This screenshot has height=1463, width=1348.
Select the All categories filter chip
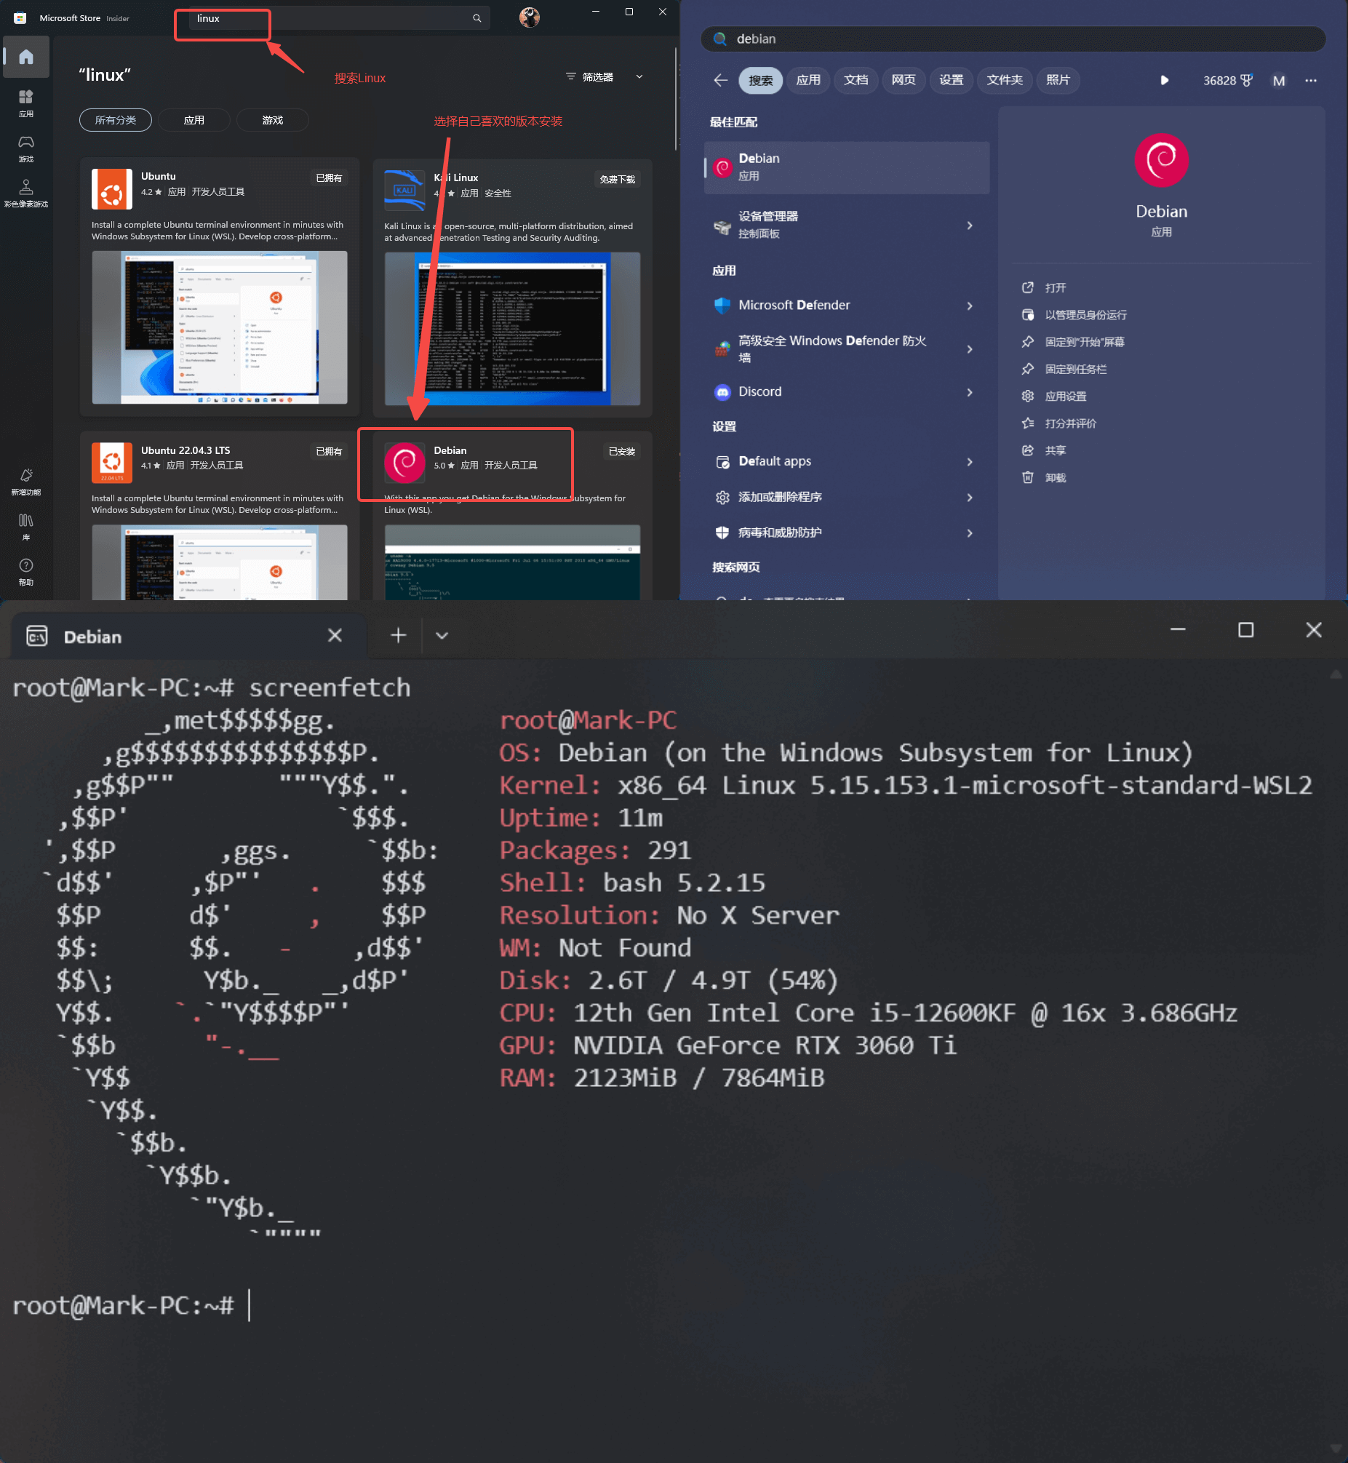tap(115, 120)
